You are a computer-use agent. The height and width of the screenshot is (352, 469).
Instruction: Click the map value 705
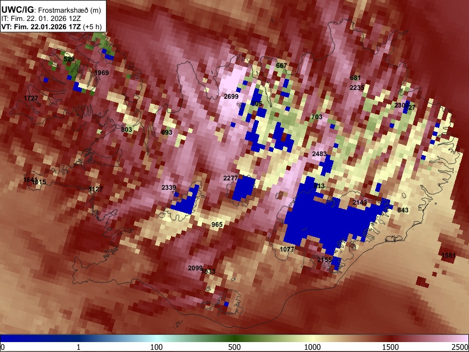(257, 104)
